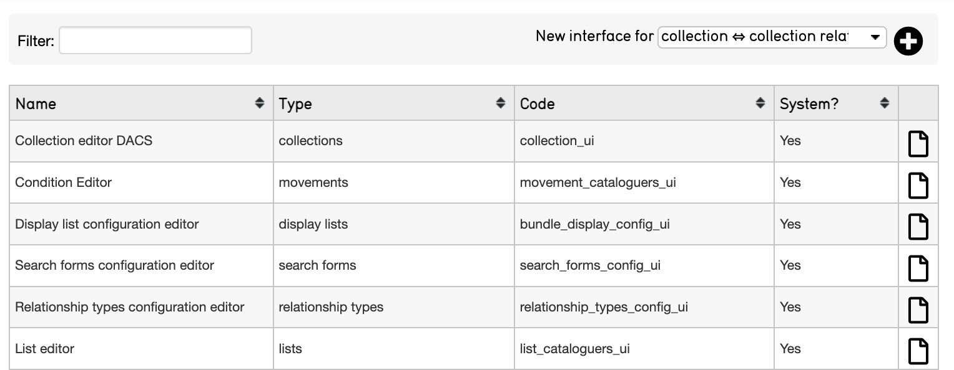The height and width of the screenshot is (370, 954).
Task: Click the relationship types type cell
Action: point(331,307)
